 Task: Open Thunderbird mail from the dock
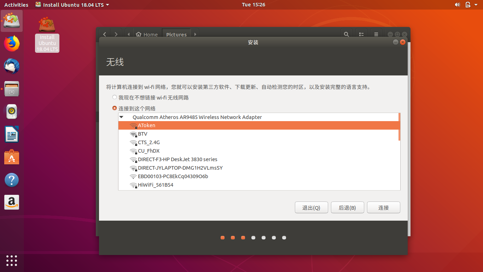(x=12, y=66)
